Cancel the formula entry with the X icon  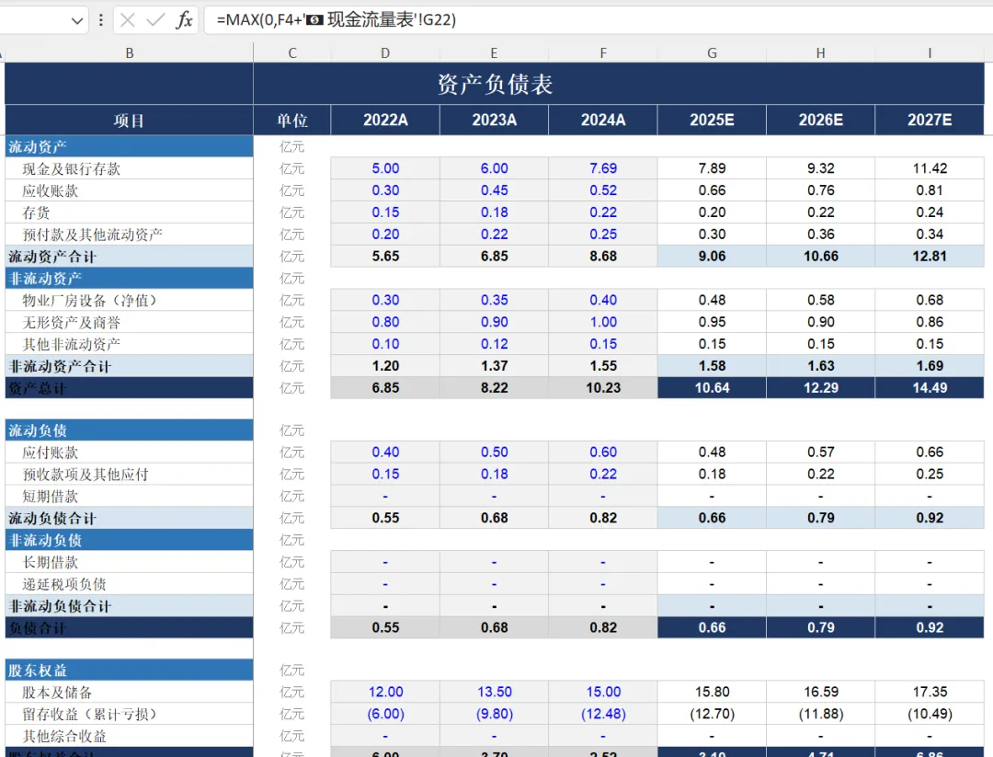[x=127, y=20]
